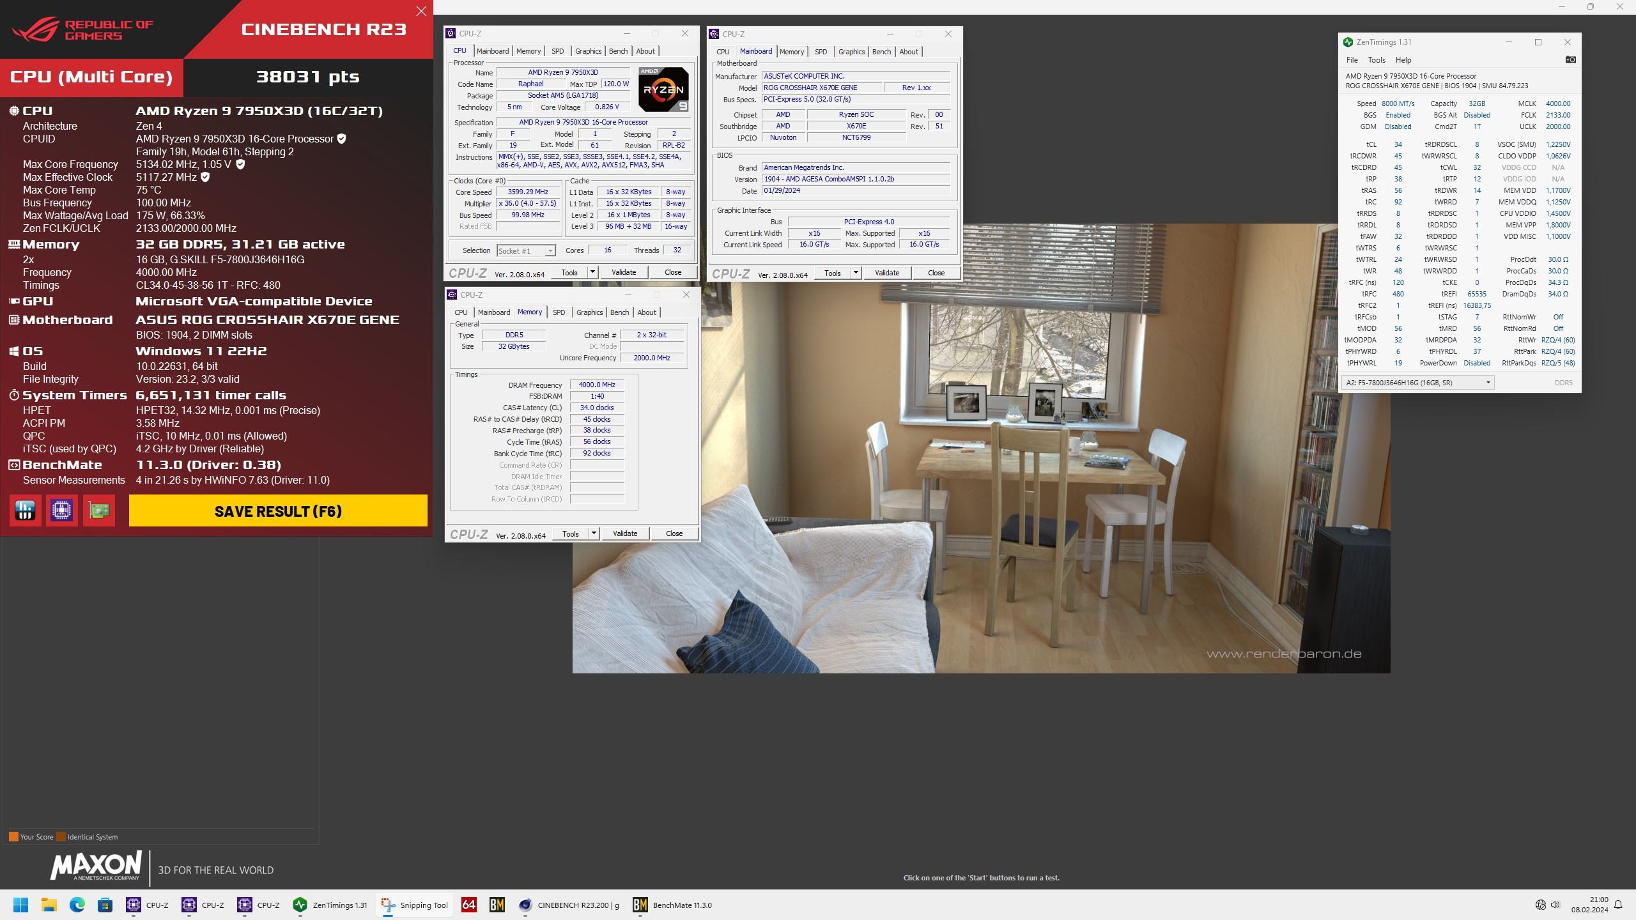1636x920 pixels.
Task: Click the green graphics card icon button
Action: (x=99, y=510)
